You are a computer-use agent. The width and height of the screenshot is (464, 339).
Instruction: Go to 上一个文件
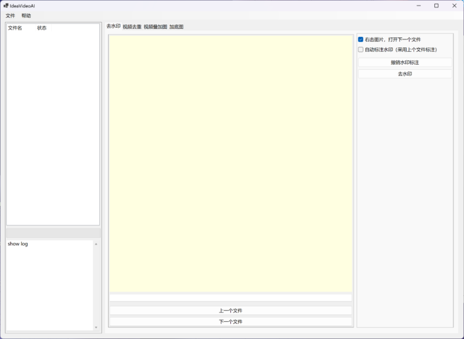(231, 311)
